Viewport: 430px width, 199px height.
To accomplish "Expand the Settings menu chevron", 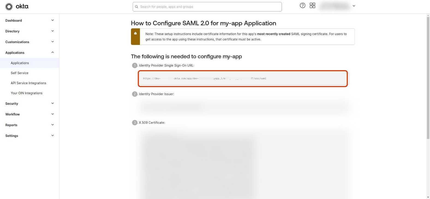I will tap(53, 136).
